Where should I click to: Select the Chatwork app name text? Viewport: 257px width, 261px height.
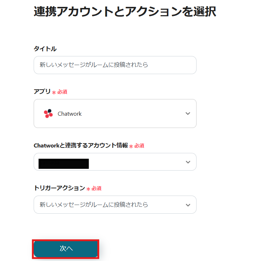pyautogui.click(x=69, y=114)
